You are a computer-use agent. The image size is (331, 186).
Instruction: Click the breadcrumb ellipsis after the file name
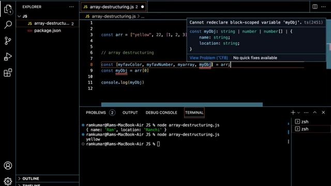(143, 17)
